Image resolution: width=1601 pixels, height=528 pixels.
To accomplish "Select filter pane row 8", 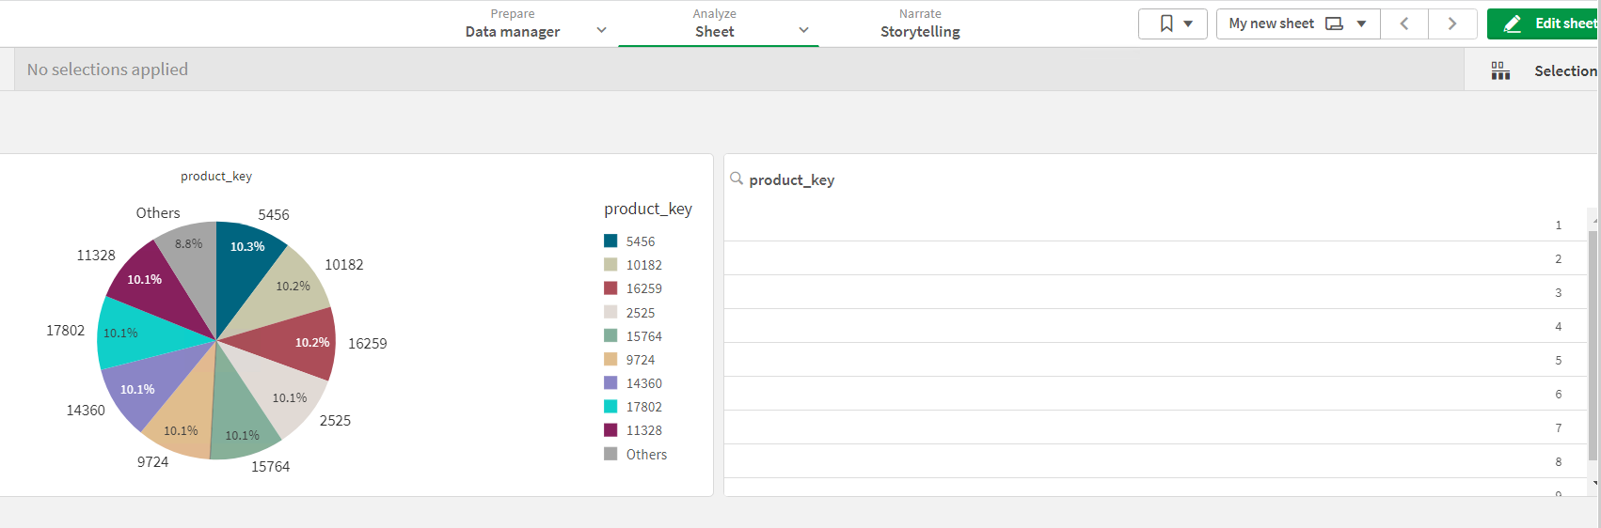I will 1155,461.
